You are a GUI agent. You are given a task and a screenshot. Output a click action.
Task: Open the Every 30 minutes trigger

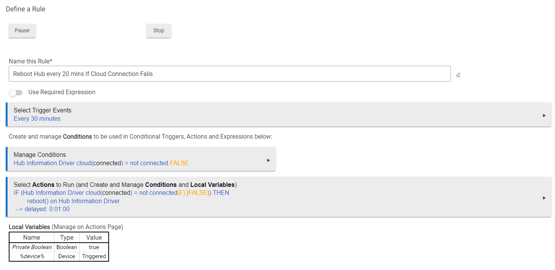click(37, 119)
